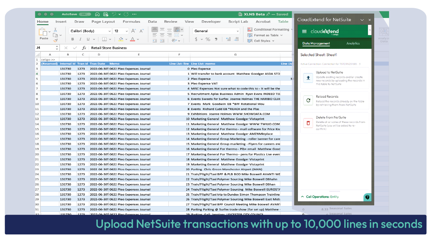Click the Copy icon in the ribbon
The width and height of the screenshot is (431, 242).
pyautogui.click(x=55, y=35)
